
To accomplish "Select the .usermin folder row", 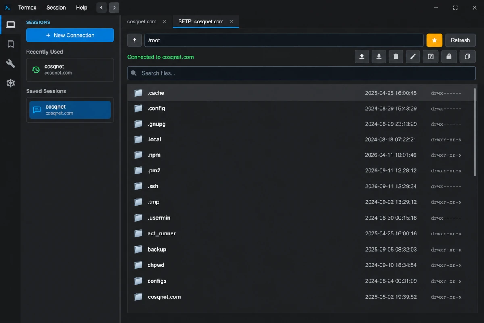I will point(301,218).
